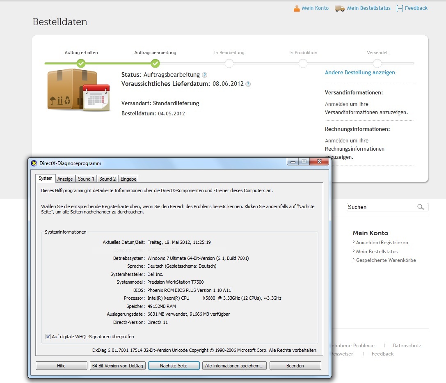Click the package box with calendar image
Screen dimensions: 446x383
(x=78, y=90)
